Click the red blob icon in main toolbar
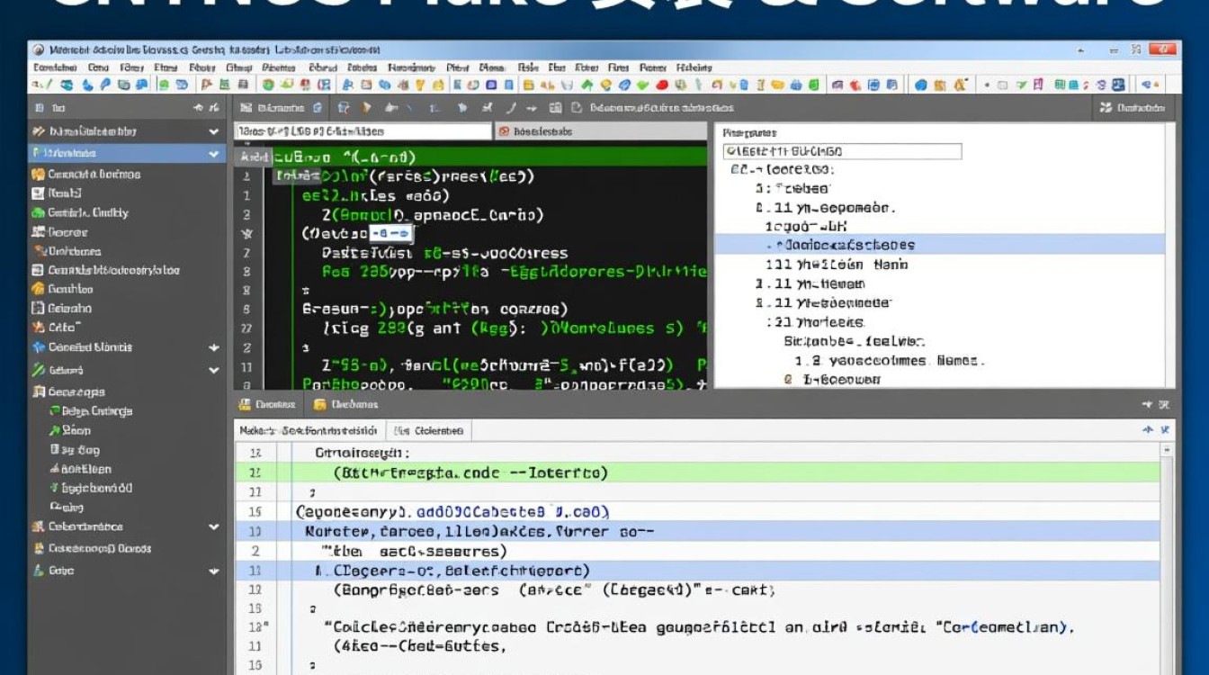The image size is (1209, 675). (662, 85)
